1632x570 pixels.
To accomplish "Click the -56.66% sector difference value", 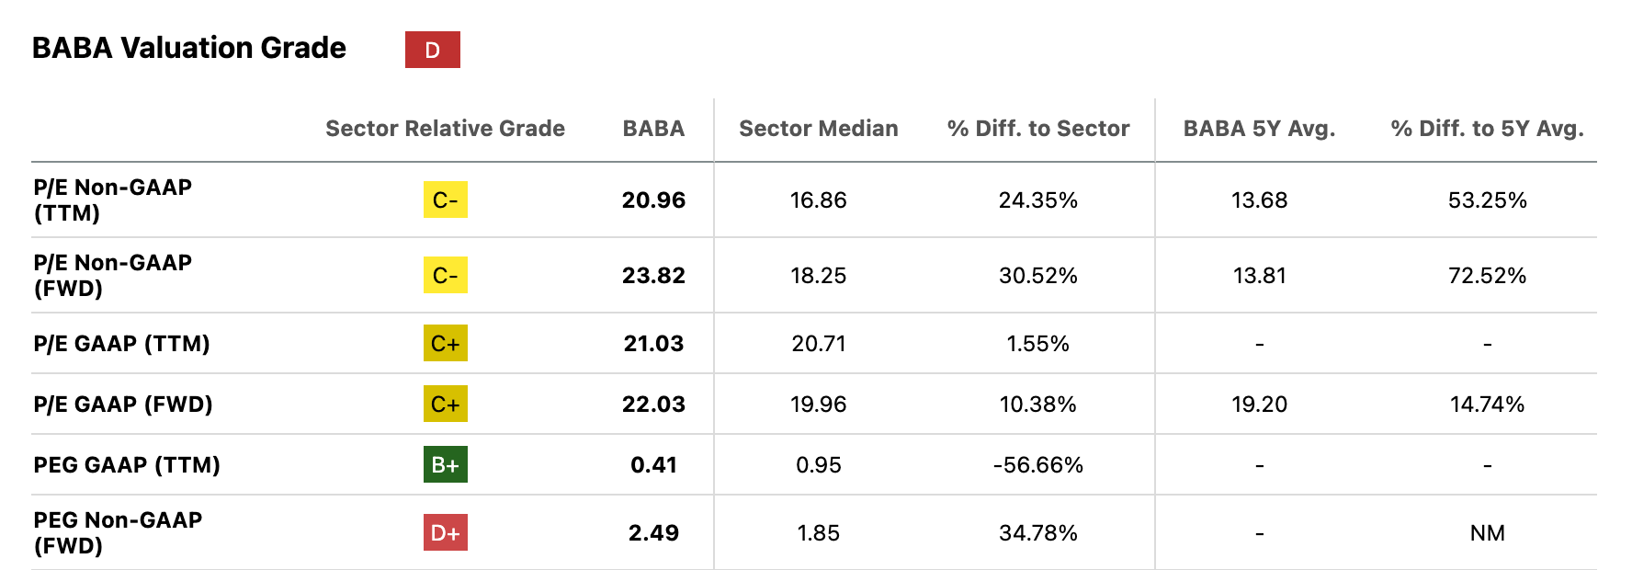I will tap(1038, 464).
